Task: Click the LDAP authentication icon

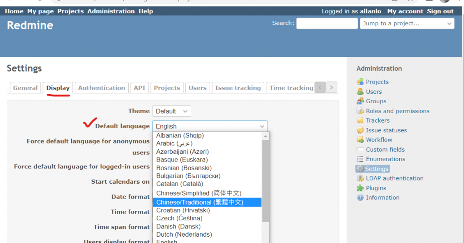Action: [x=360, y=178]
